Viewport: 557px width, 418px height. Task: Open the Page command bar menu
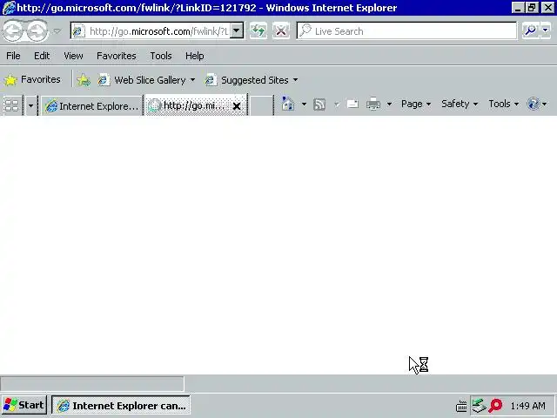pos(416,104)
